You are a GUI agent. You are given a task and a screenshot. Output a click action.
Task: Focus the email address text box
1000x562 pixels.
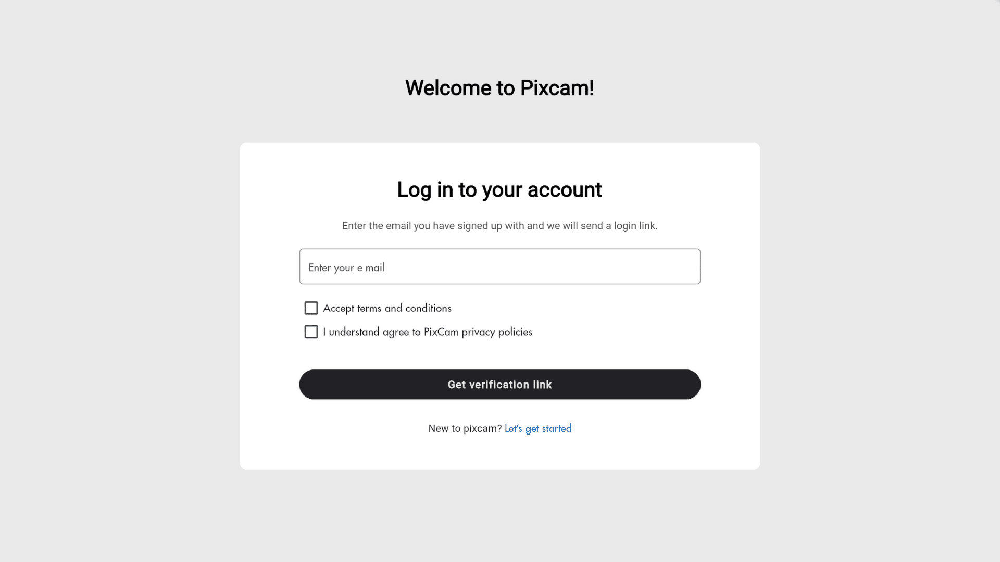(499, 266)
